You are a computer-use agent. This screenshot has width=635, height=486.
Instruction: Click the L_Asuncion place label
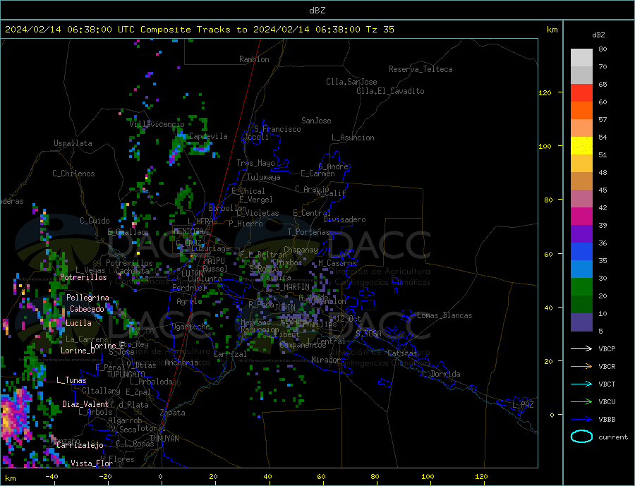353,138
